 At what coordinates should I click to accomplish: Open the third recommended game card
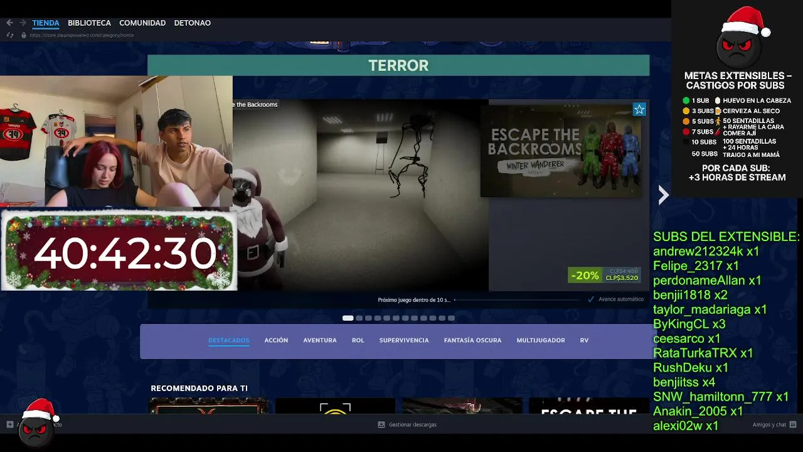point(462,406)
